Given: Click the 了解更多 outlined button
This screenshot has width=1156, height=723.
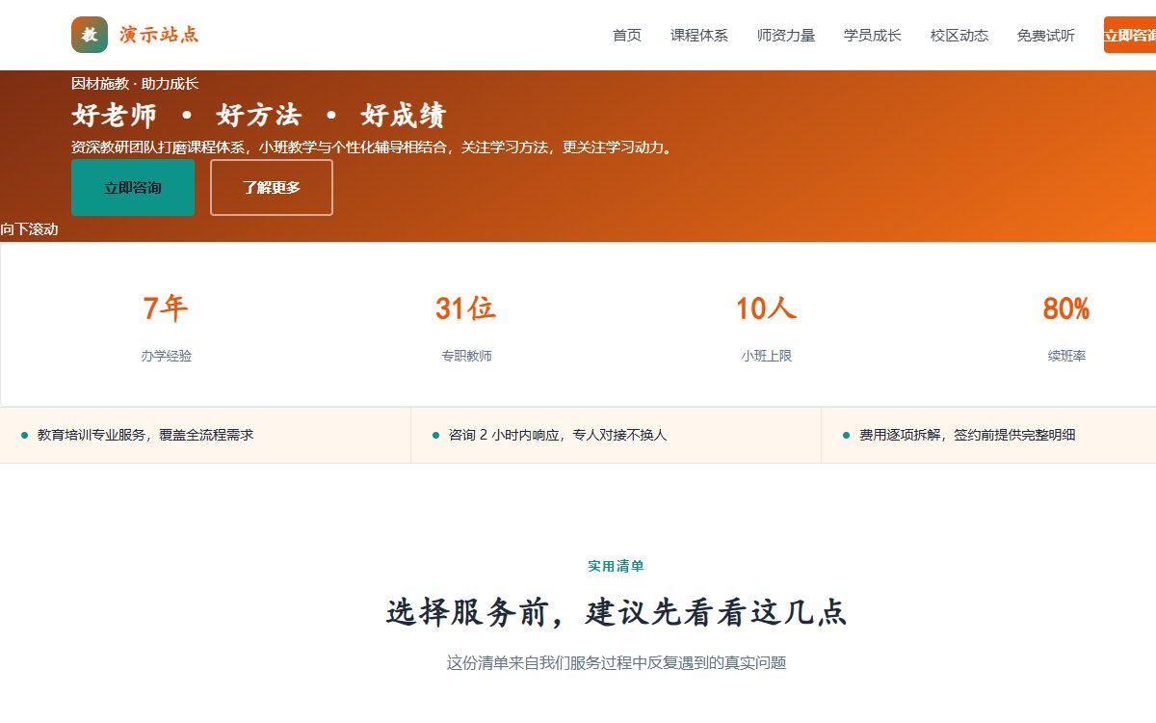Looking at the screenshot, I should pos(272,188).
